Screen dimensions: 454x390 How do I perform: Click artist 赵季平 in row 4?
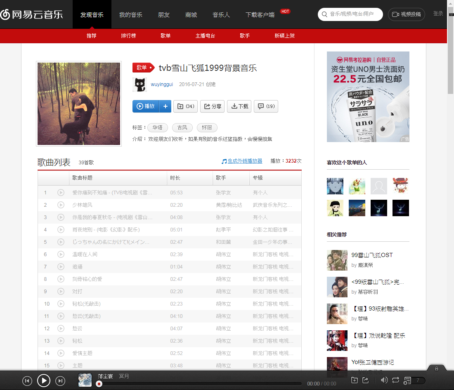pos(223,230)
